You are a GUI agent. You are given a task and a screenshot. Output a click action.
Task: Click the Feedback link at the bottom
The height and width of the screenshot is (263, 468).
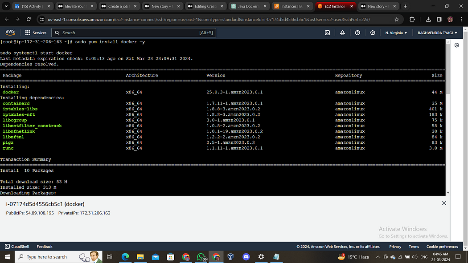[44, 246]
